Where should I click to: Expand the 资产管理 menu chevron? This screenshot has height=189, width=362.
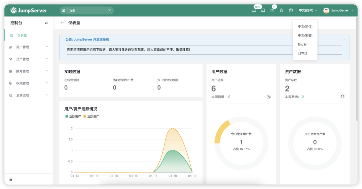click(x=47, y=59)
